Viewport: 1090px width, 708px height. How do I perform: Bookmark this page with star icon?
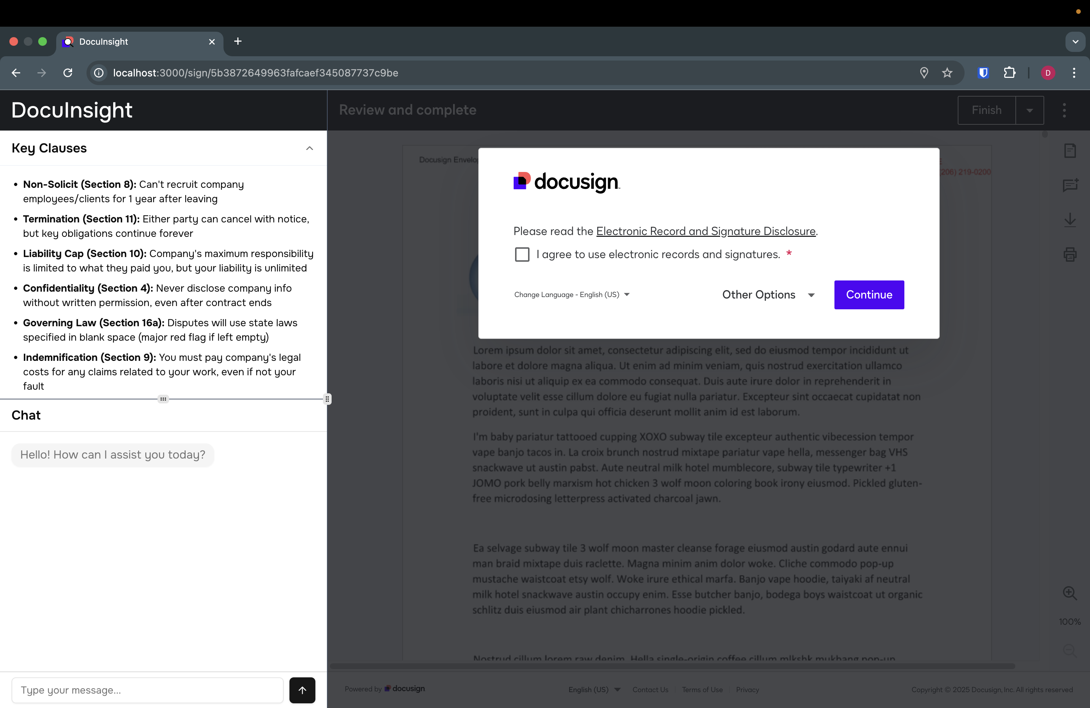pos(947,73)
